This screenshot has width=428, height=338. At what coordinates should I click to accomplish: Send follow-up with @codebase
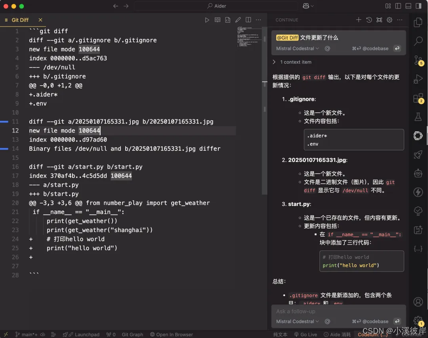[370, 321]
